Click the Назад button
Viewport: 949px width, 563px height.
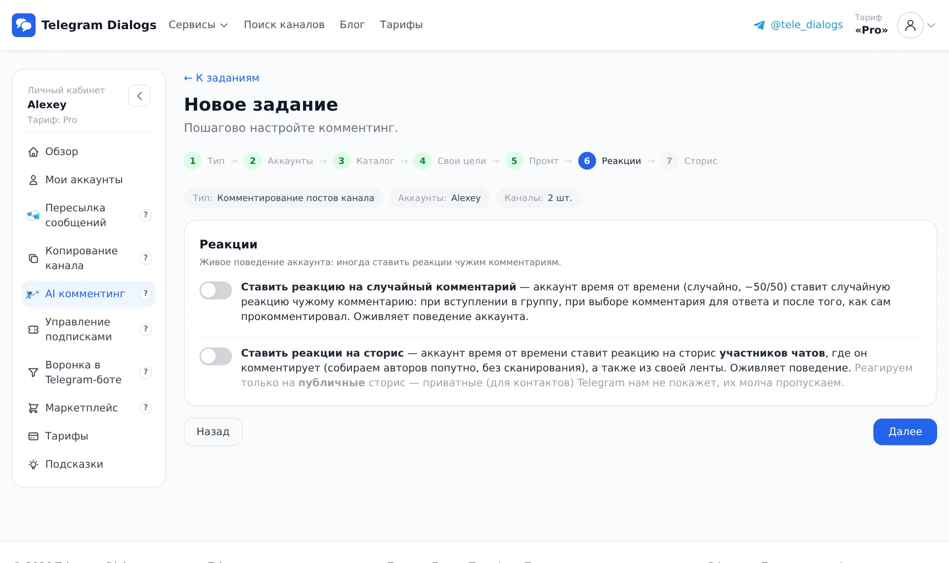click(213, 432)
